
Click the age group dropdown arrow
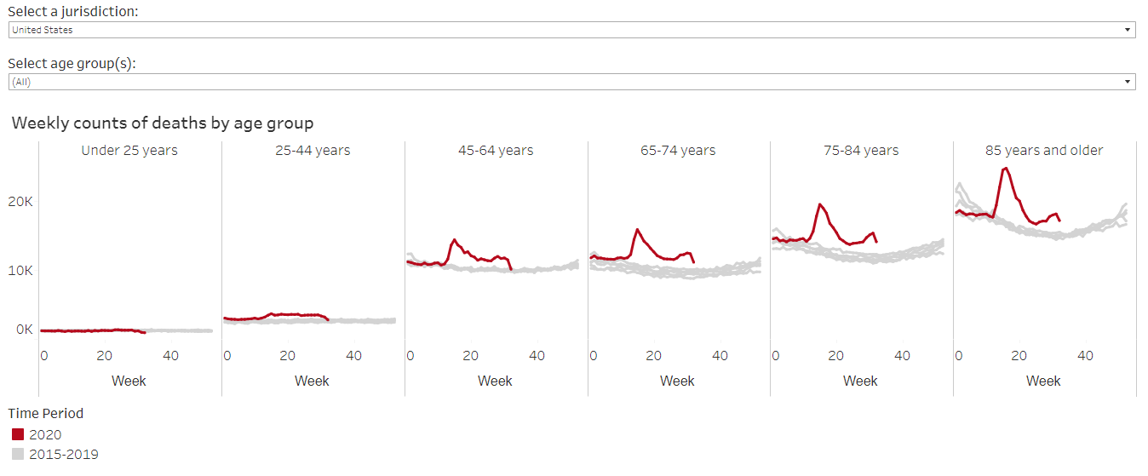(1128, 82)
